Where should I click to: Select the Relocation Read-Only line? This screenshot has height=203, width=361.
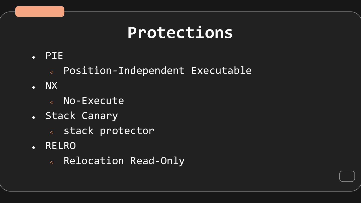[x=124, y=161]
